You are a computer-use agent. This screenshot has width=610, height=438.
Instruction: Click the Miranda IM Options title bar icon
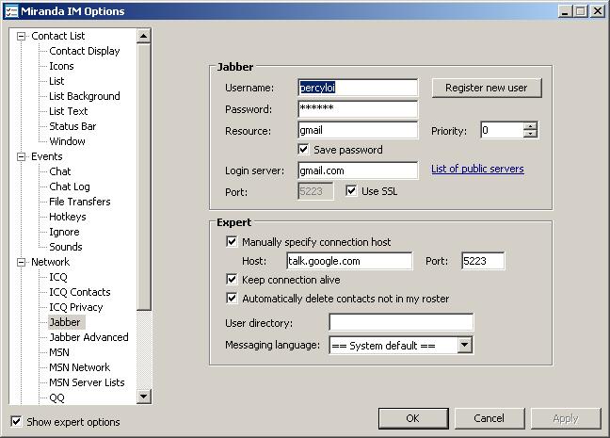coord(11,11)
